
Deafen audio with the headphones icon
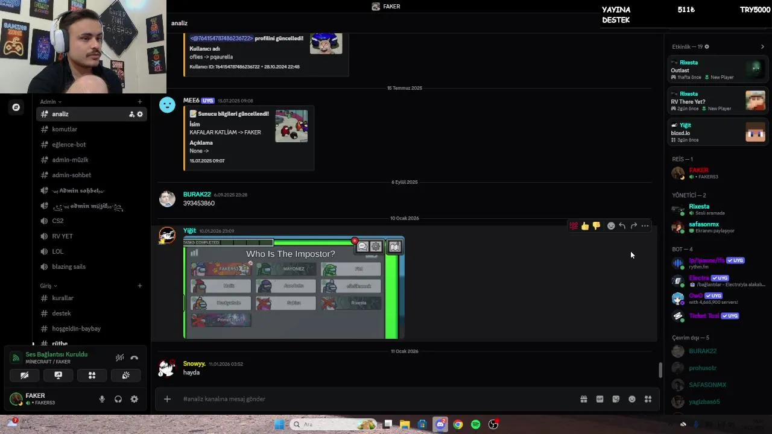pyautogui.click(x=118, y=399)
